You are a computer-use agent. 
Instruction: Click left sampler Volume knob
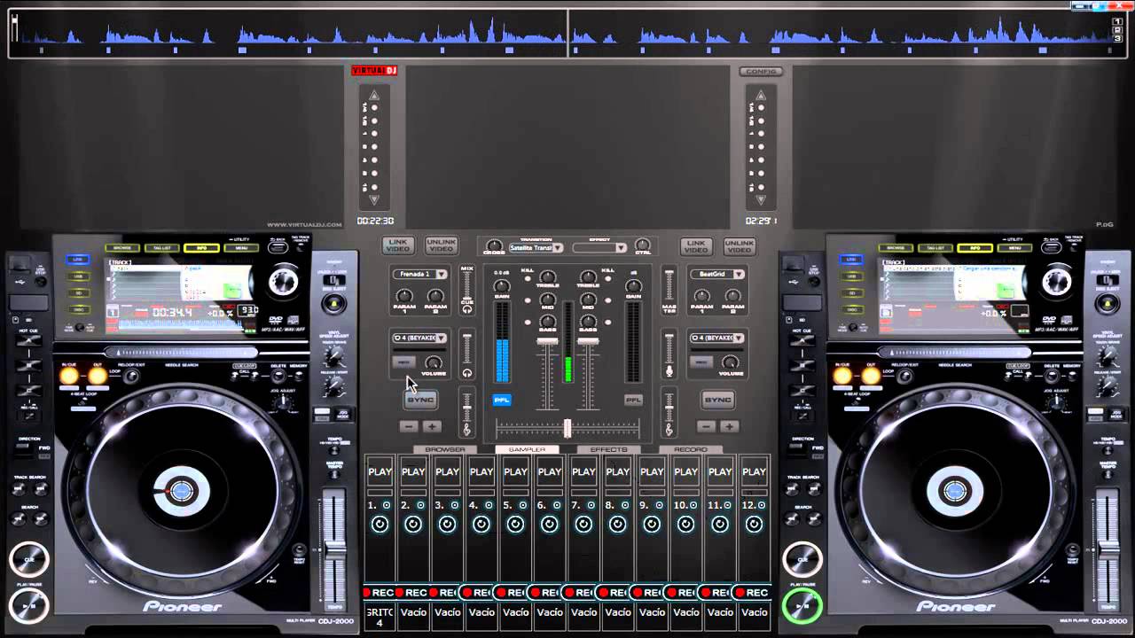(433, 362)
